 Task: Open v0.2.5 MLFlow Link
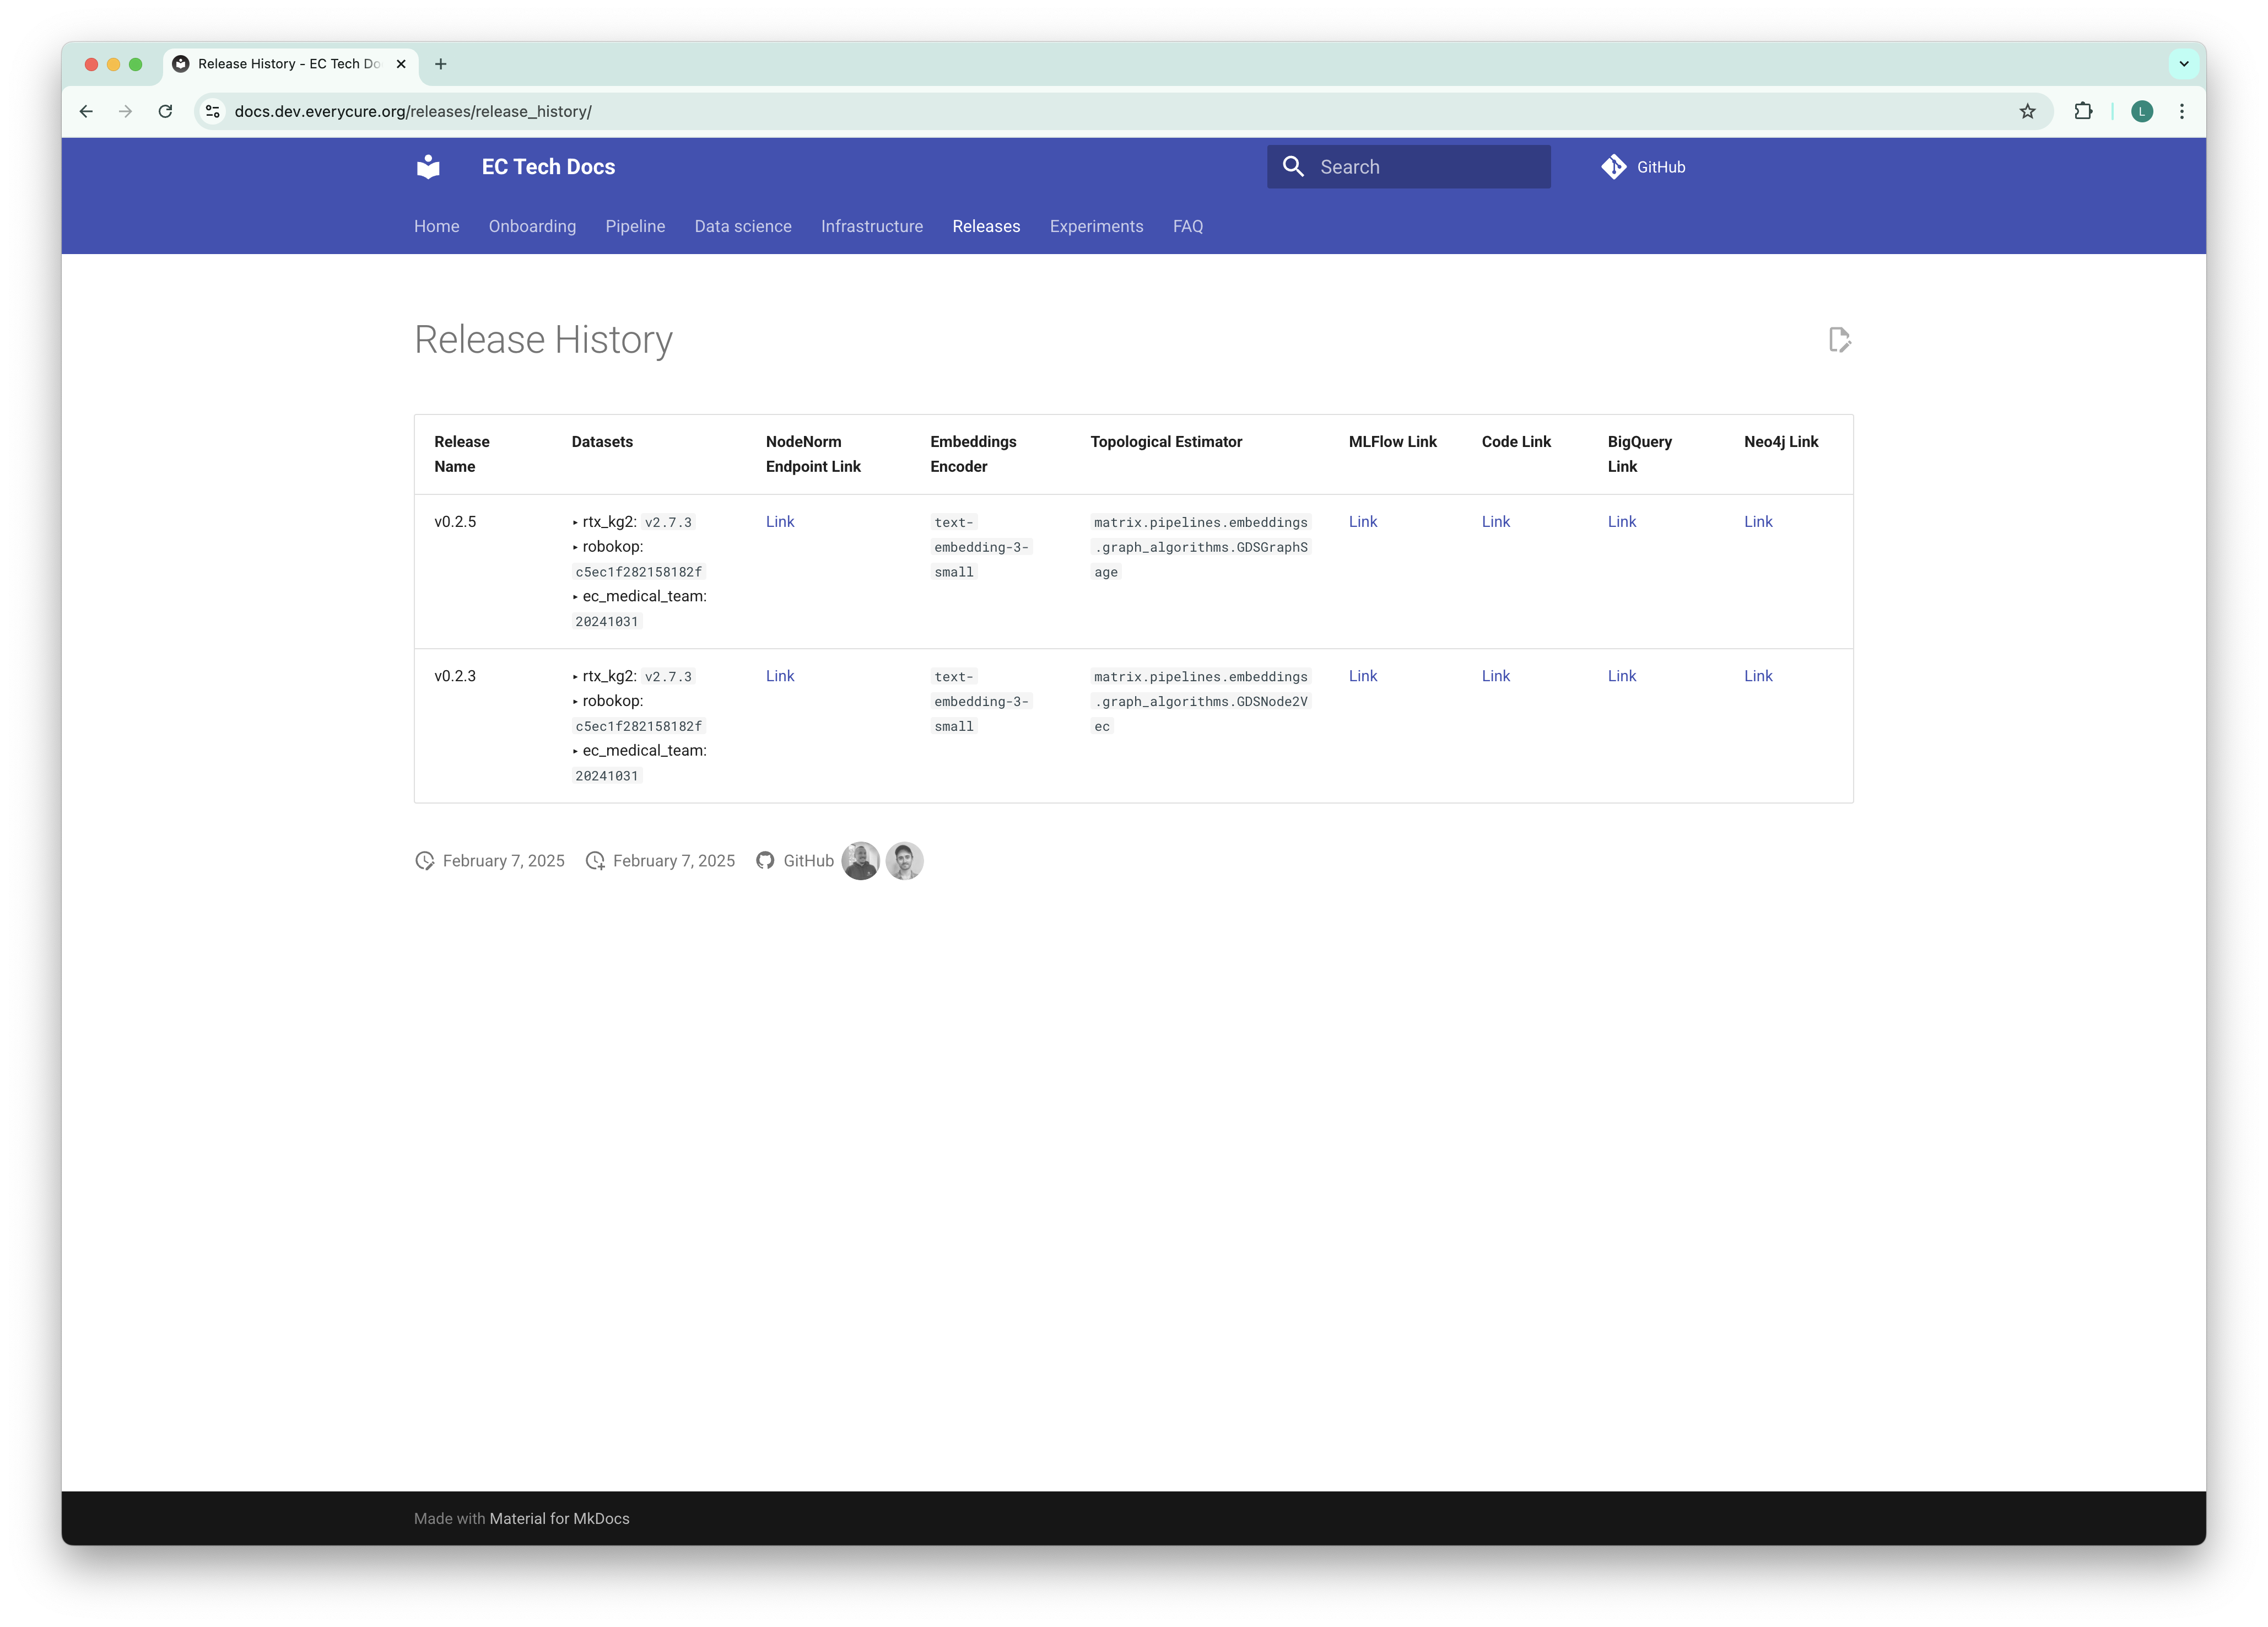click(x=1362, y=522)
